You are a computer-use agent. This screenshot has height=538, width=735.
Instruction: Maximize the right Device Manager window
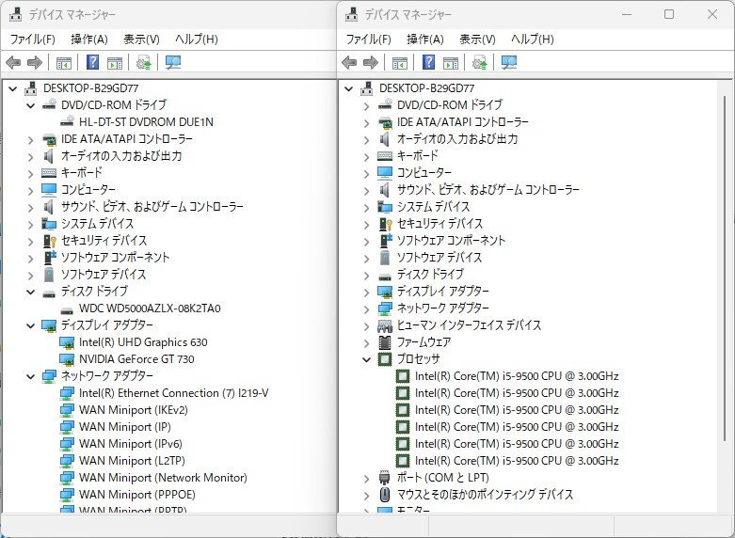pyautogui.click(x=669, y=14)
